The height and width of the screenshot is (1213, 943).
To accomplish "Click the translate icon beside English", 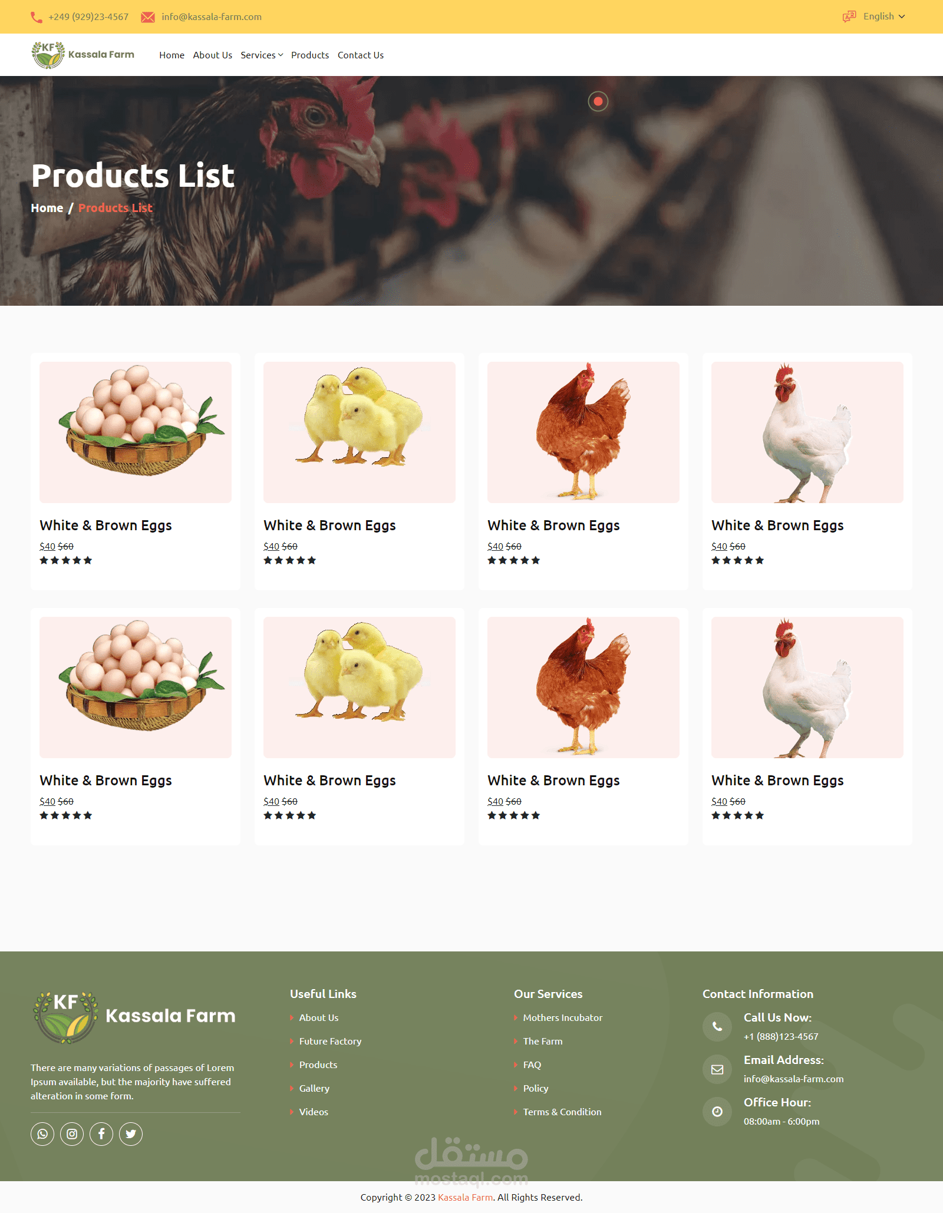I will (849, 16).
